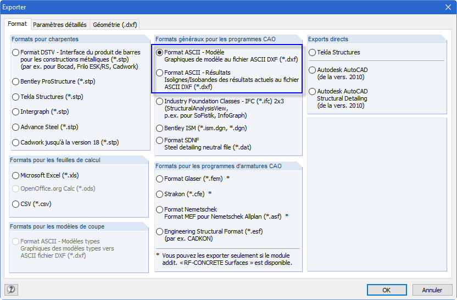This screenshot has height=300, width=457.
Task: Choose Advance Steel (*.stp) format
Action: 15,127
